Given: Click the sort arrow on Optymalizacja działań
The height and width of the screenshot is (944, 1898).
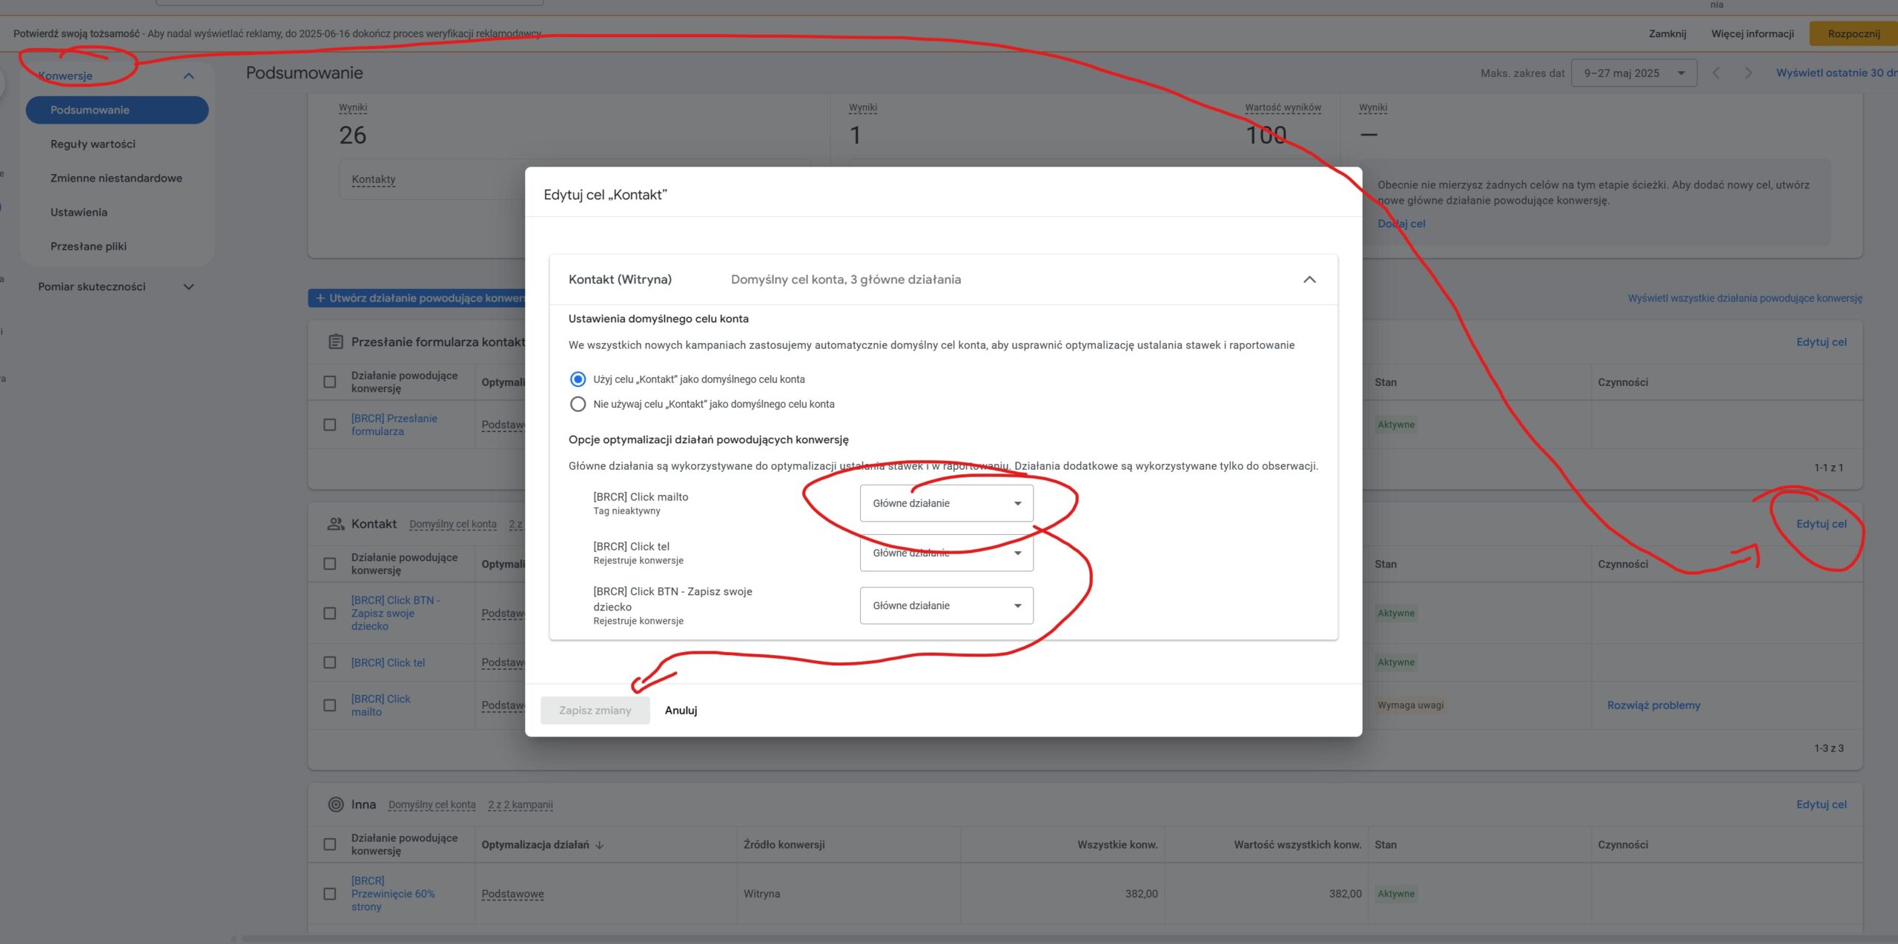Looking at the screenshot, I should click(600, 845).
